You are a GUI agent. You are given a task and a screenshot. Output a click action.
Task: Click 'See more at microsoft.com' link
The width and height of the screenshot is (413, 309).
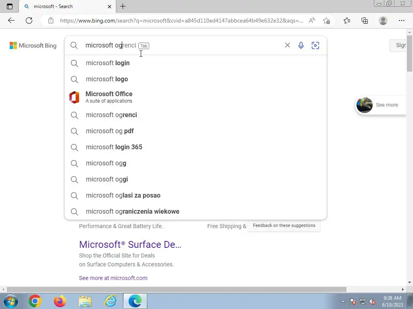click(113, 278)
